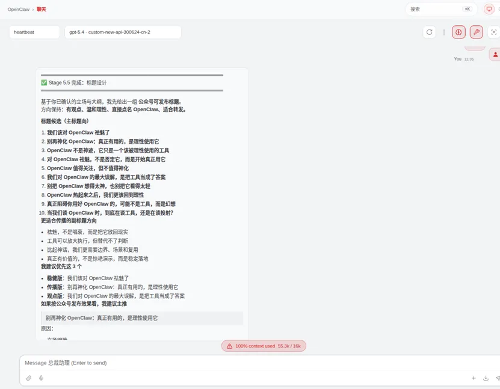Click title option 2 别再神化 OpenClaw in numbered list
500x389 pixels.
click(103, 141)
